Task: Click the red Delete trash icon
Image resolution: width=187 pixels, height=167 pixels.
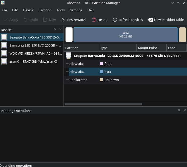Action: click(x=94, y=20)
